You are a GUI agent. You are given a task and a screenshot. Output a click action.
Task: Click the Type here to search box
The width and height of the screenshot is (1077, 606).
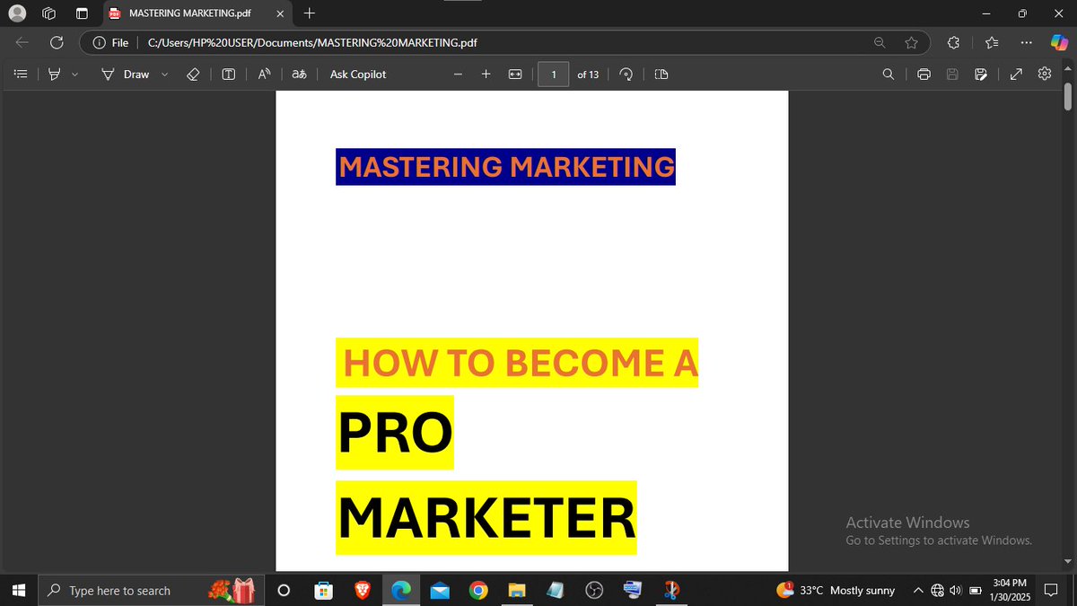[152, 590]
